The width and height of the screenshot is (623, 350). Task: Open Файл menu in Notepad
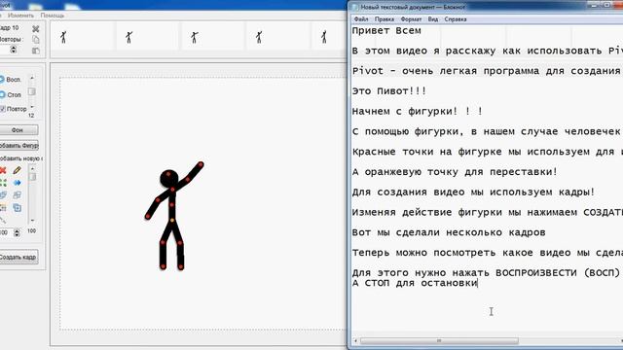pos(361,19)
